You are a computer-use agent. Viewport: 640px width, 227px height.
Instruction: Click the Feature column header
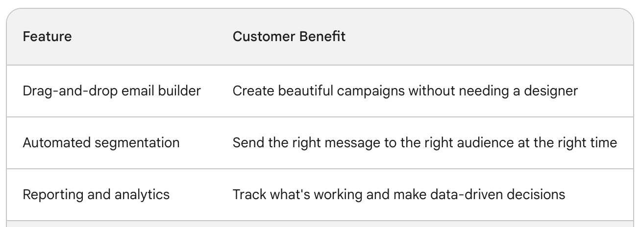[47, 37]
